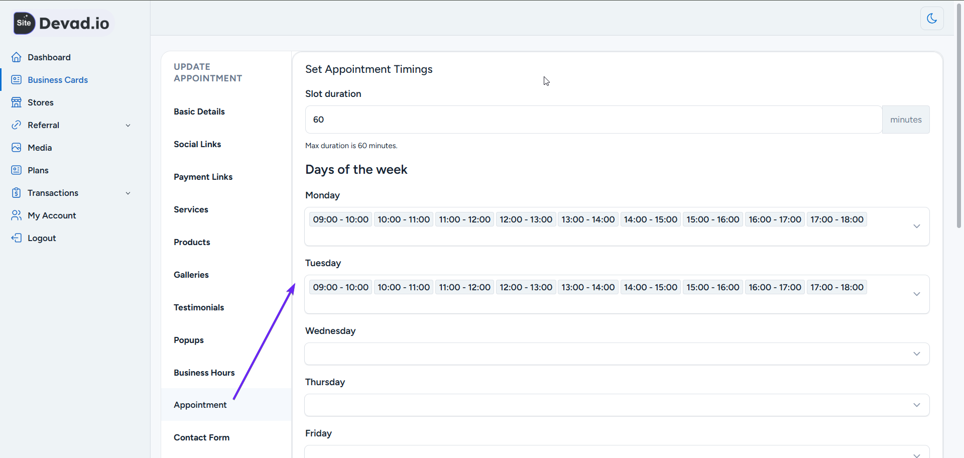Expand the Wednesday time slot dropdown
The image size is (964, 458).
tap(917, 354)
